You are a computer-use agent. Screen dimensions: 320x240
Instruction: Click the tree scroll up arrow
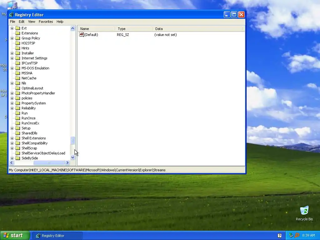72,28
